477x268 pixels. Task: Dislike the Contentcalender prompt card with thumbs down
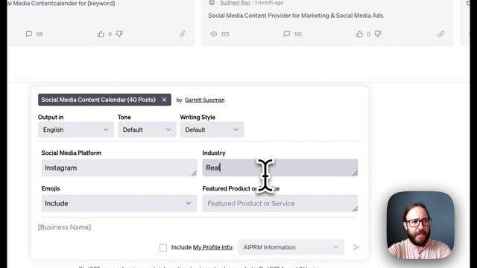[x=119, y=33]
